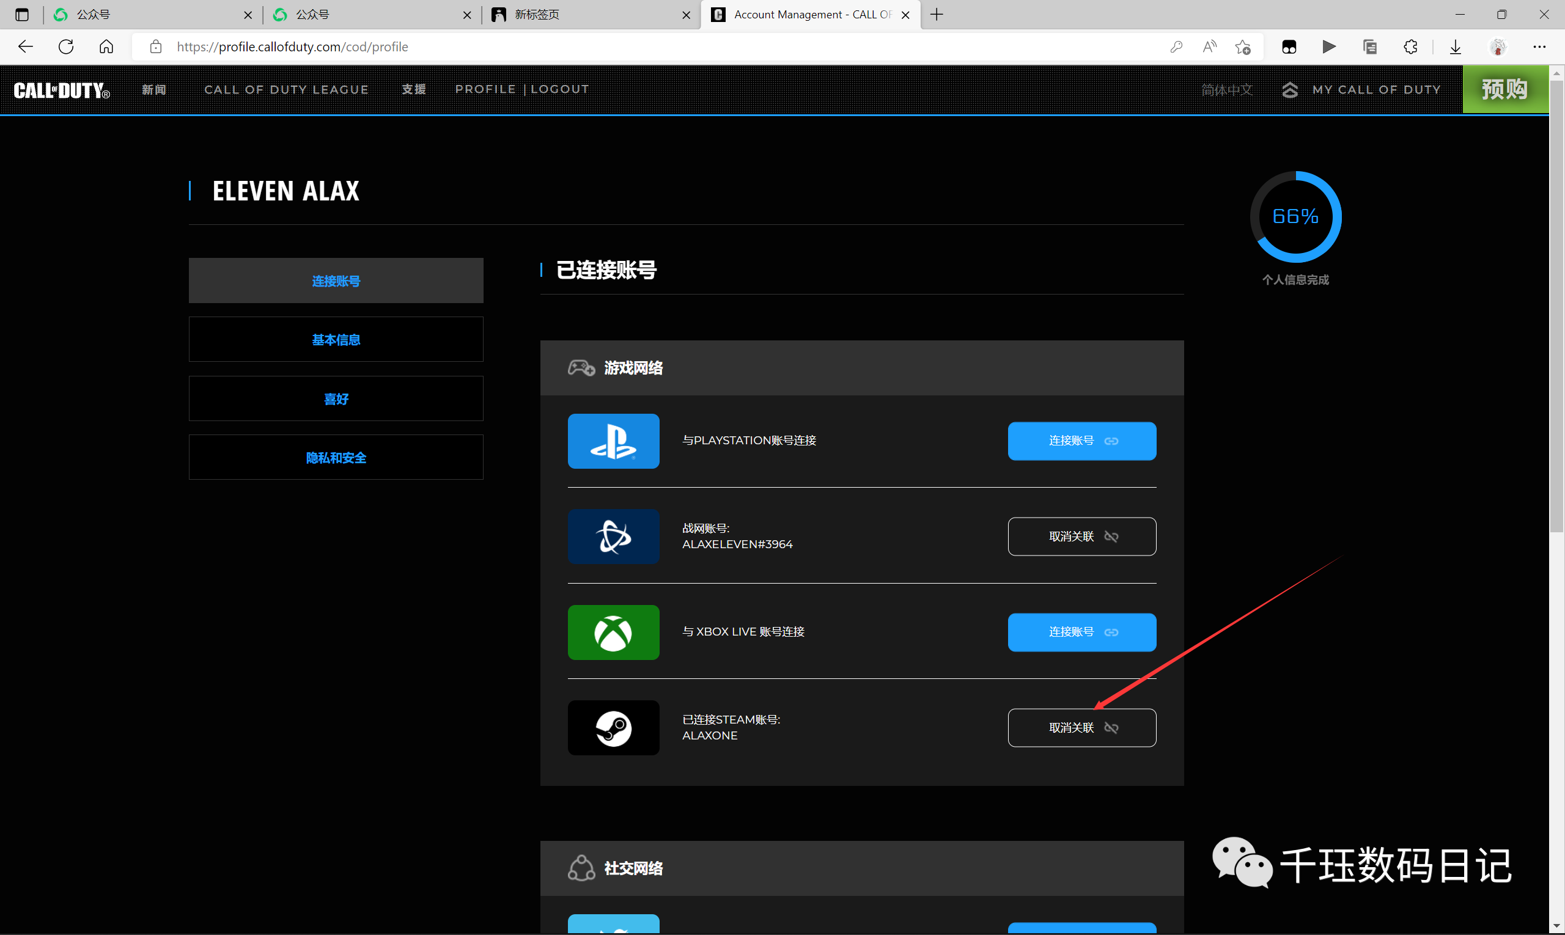Click the browser refresh icon
1565x935 pixels.
click(66, 46)
